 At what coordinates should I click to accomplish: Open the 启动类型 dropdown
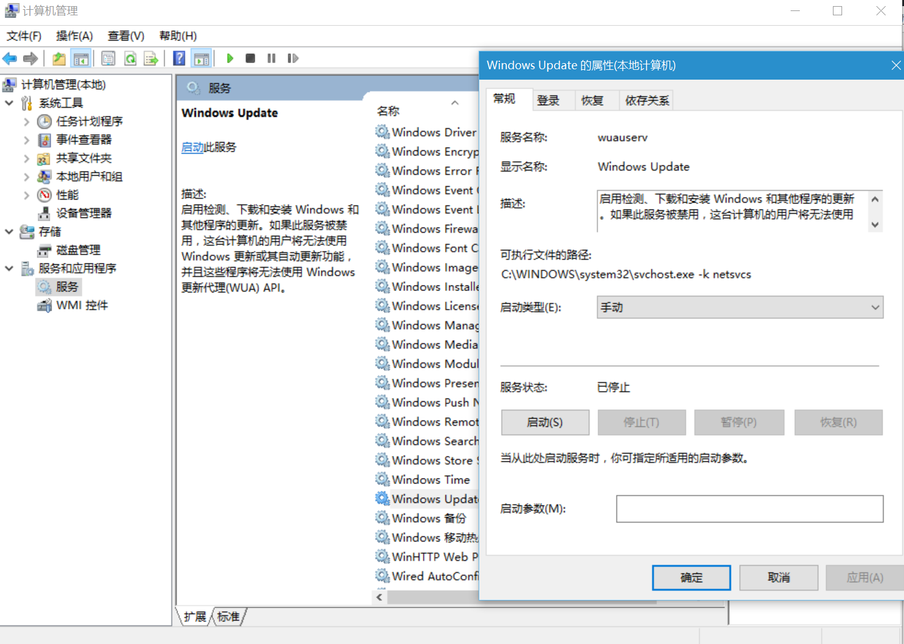tap(740, 307)
